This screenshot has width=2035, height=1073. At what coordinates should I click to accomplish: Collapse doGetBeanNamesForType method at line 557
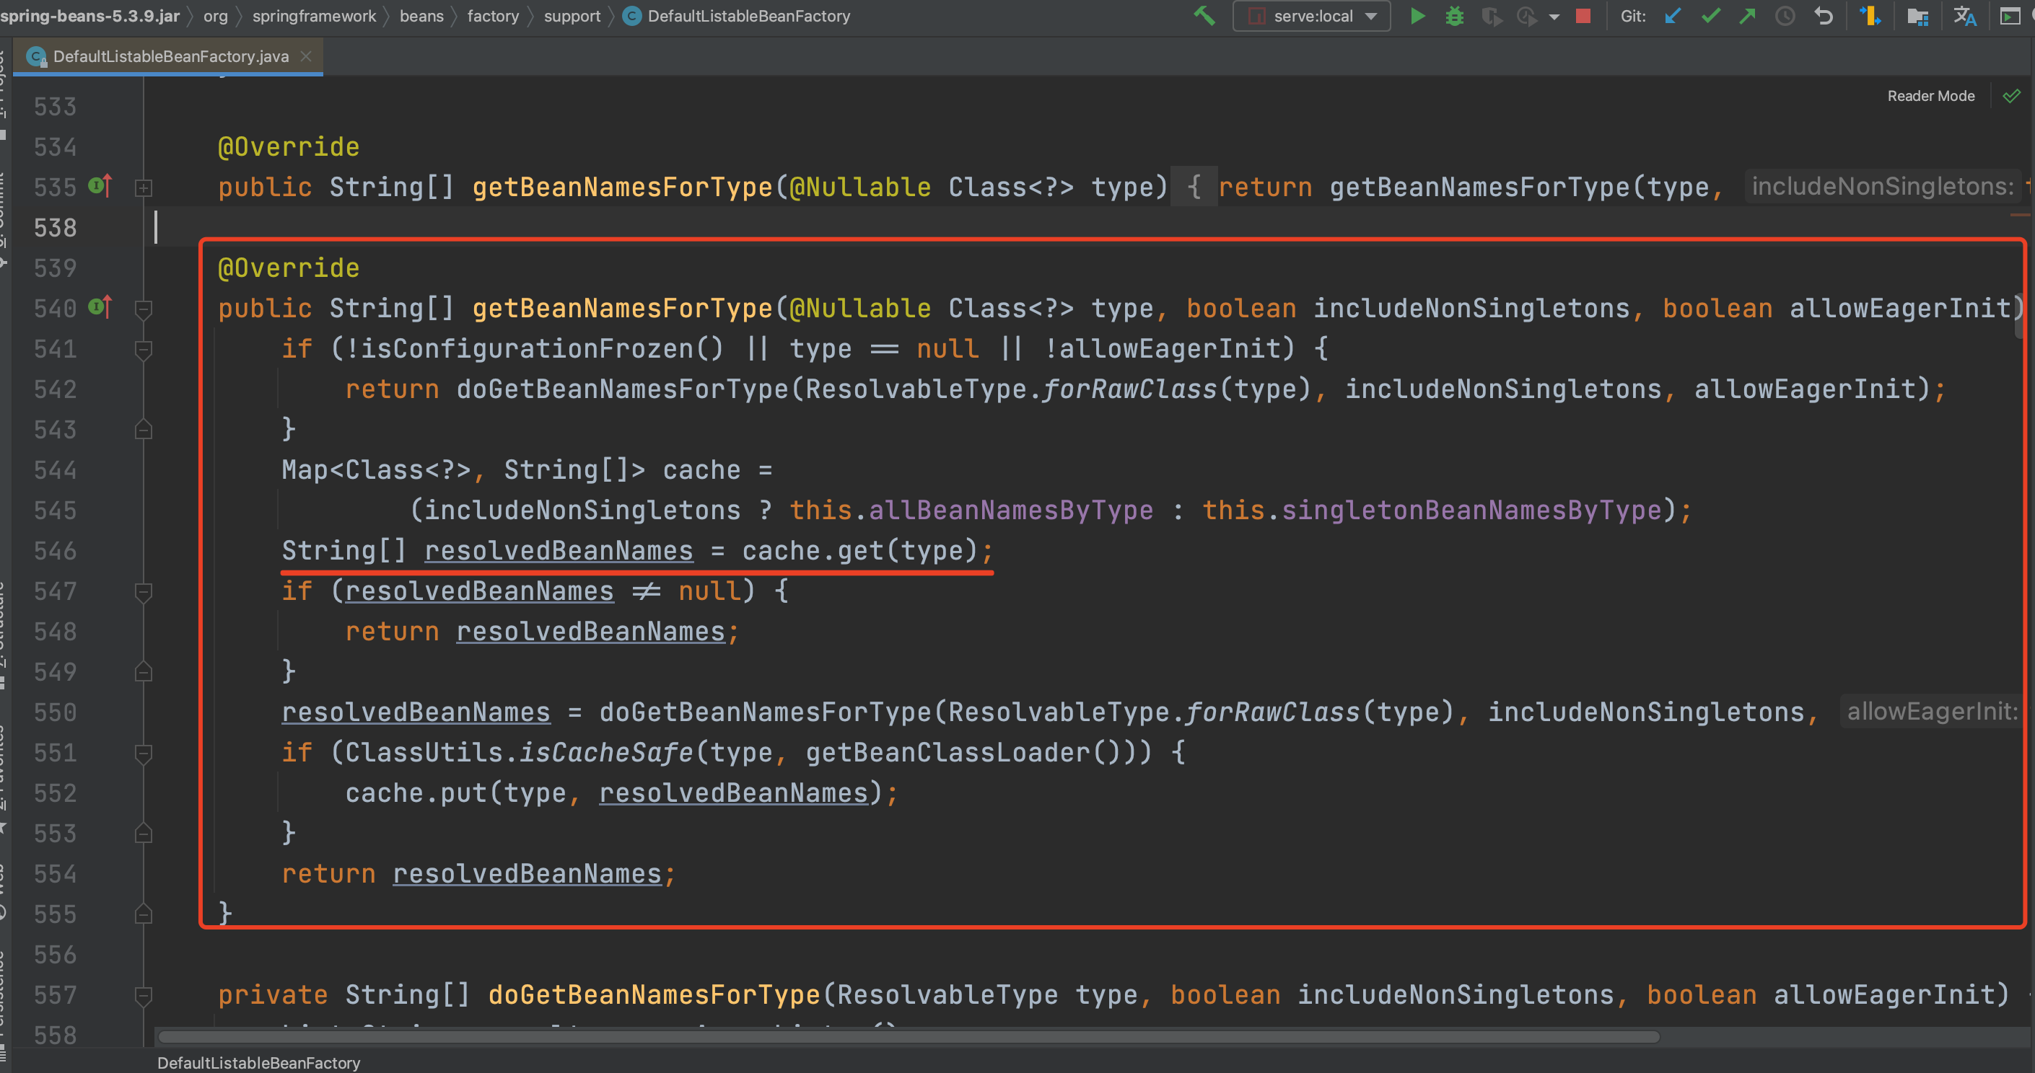144,997
